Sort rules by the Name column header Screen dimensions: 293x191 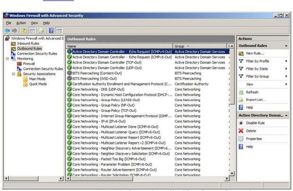pyautogui.click(x=119, y=46)
